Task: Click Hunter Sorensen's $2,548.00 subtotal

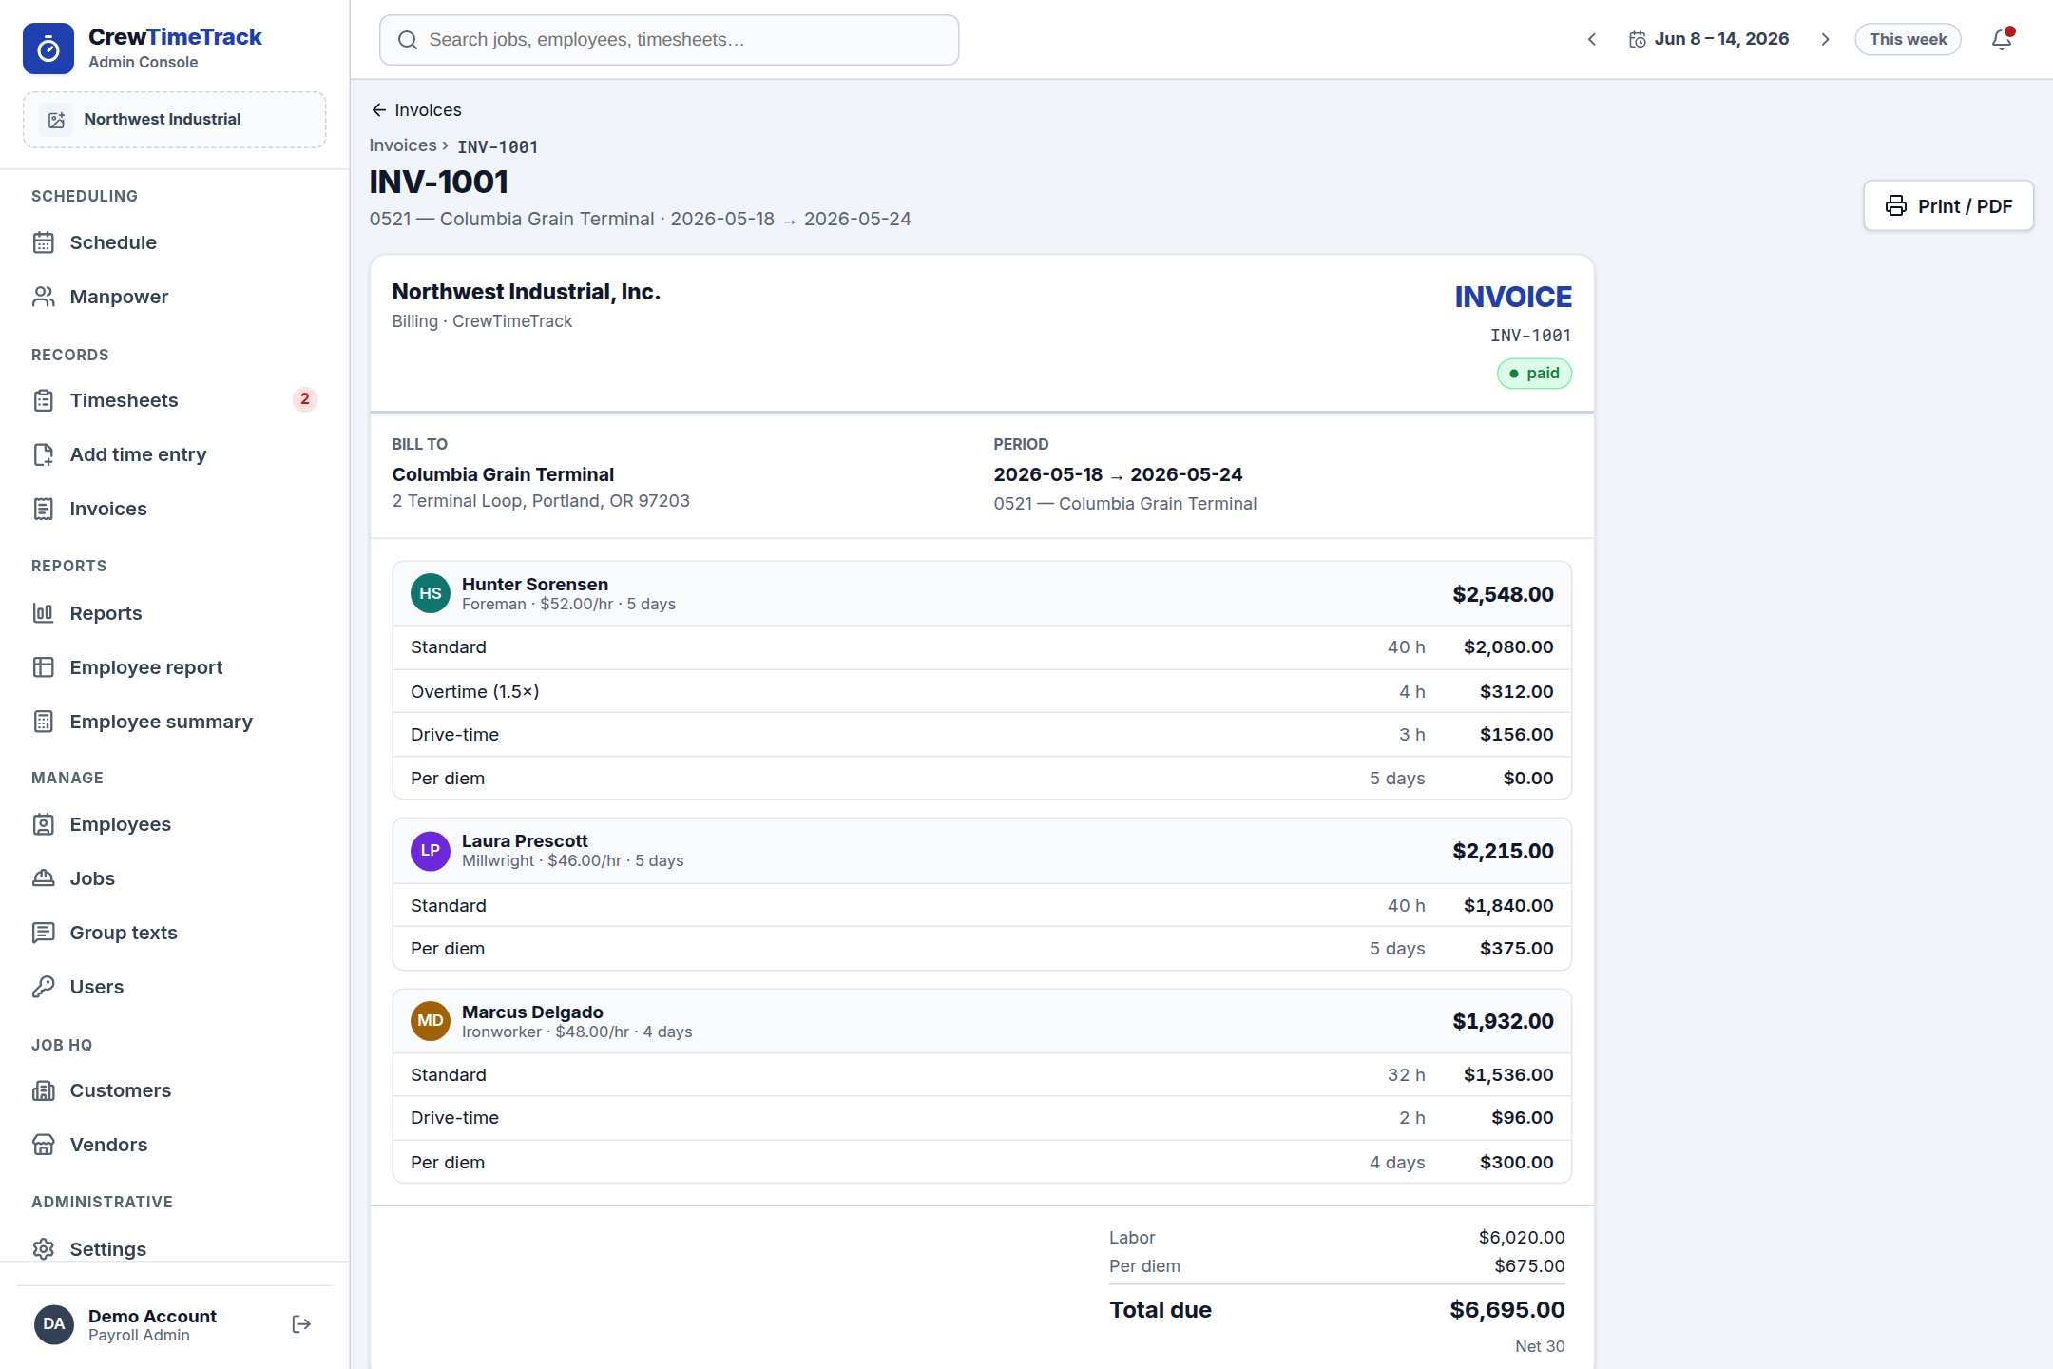Action: click(1503, 594)
